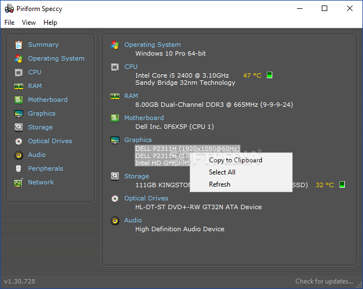Click the Peripherals mouse icon in sidebar

click(x=19, y=168)
